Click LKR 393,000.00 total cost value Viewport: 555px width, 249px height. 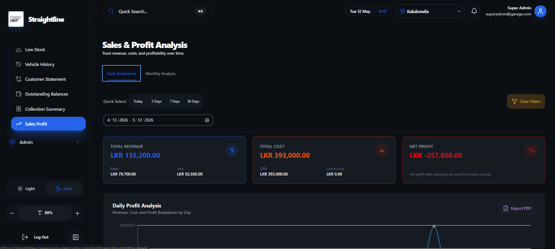[x=285, y=155]
